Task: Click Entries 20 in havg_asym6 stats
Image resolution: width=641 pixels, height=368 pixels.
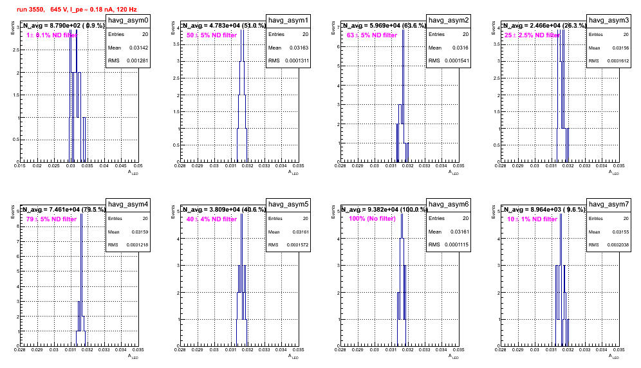Action: click(449, 218)
